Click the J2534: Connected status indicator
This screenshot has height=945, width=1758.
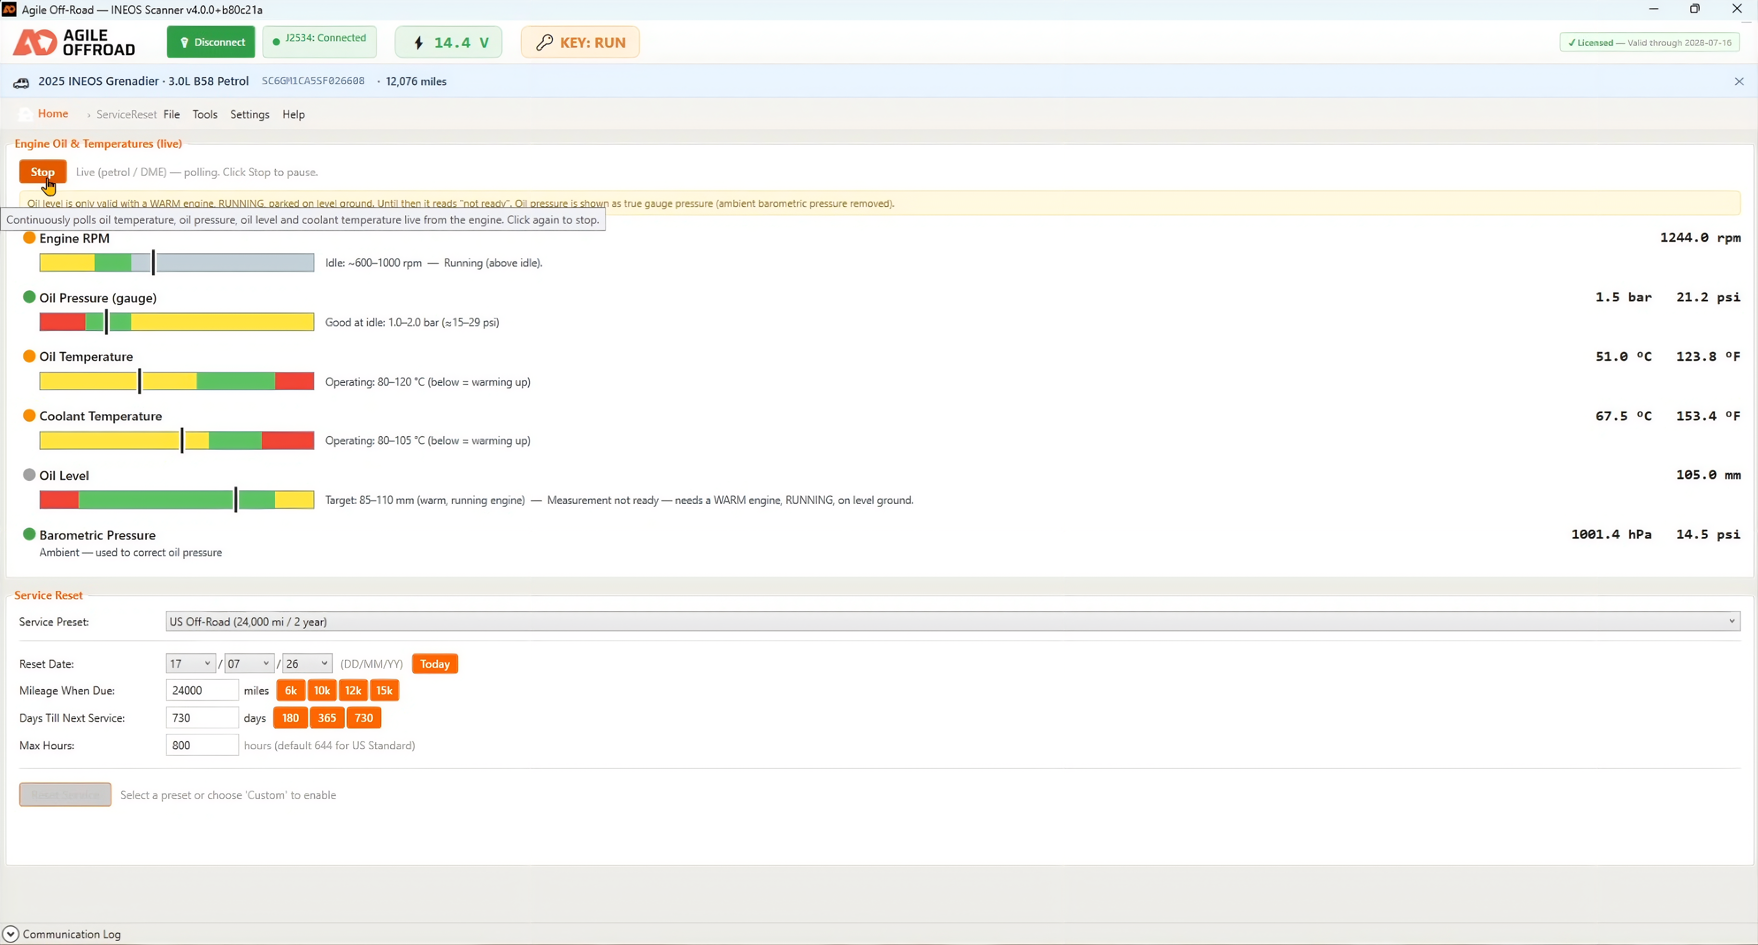pos(319,42)
